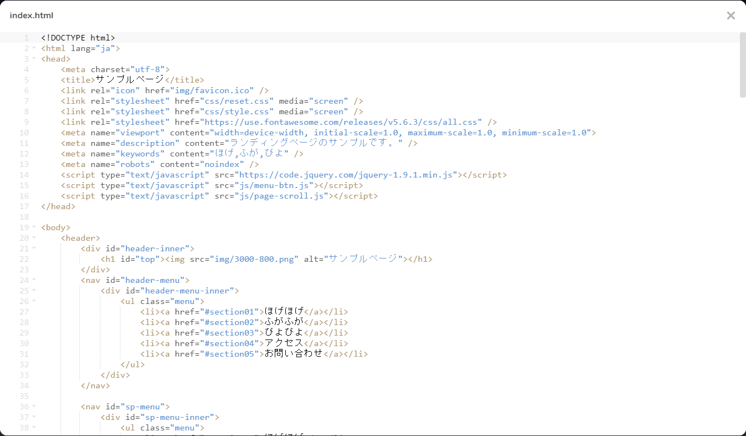The height and width of the screenshot is (436, 746).
Task: Collapse the header-inner div on line 21
Action: 34,249
